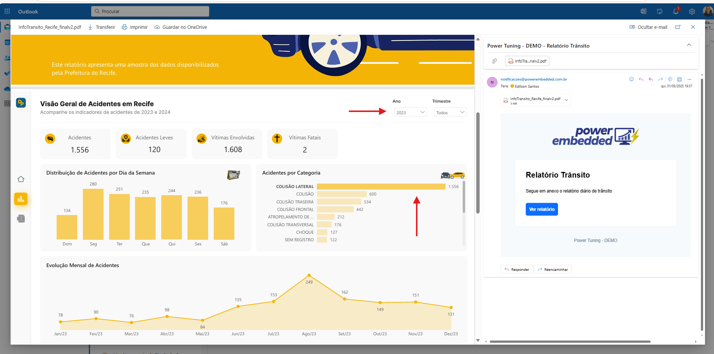This screenshot has height=354, width=714.
Task: Click Imprimir in the attachment toolbar
Action: coord(135,27)
